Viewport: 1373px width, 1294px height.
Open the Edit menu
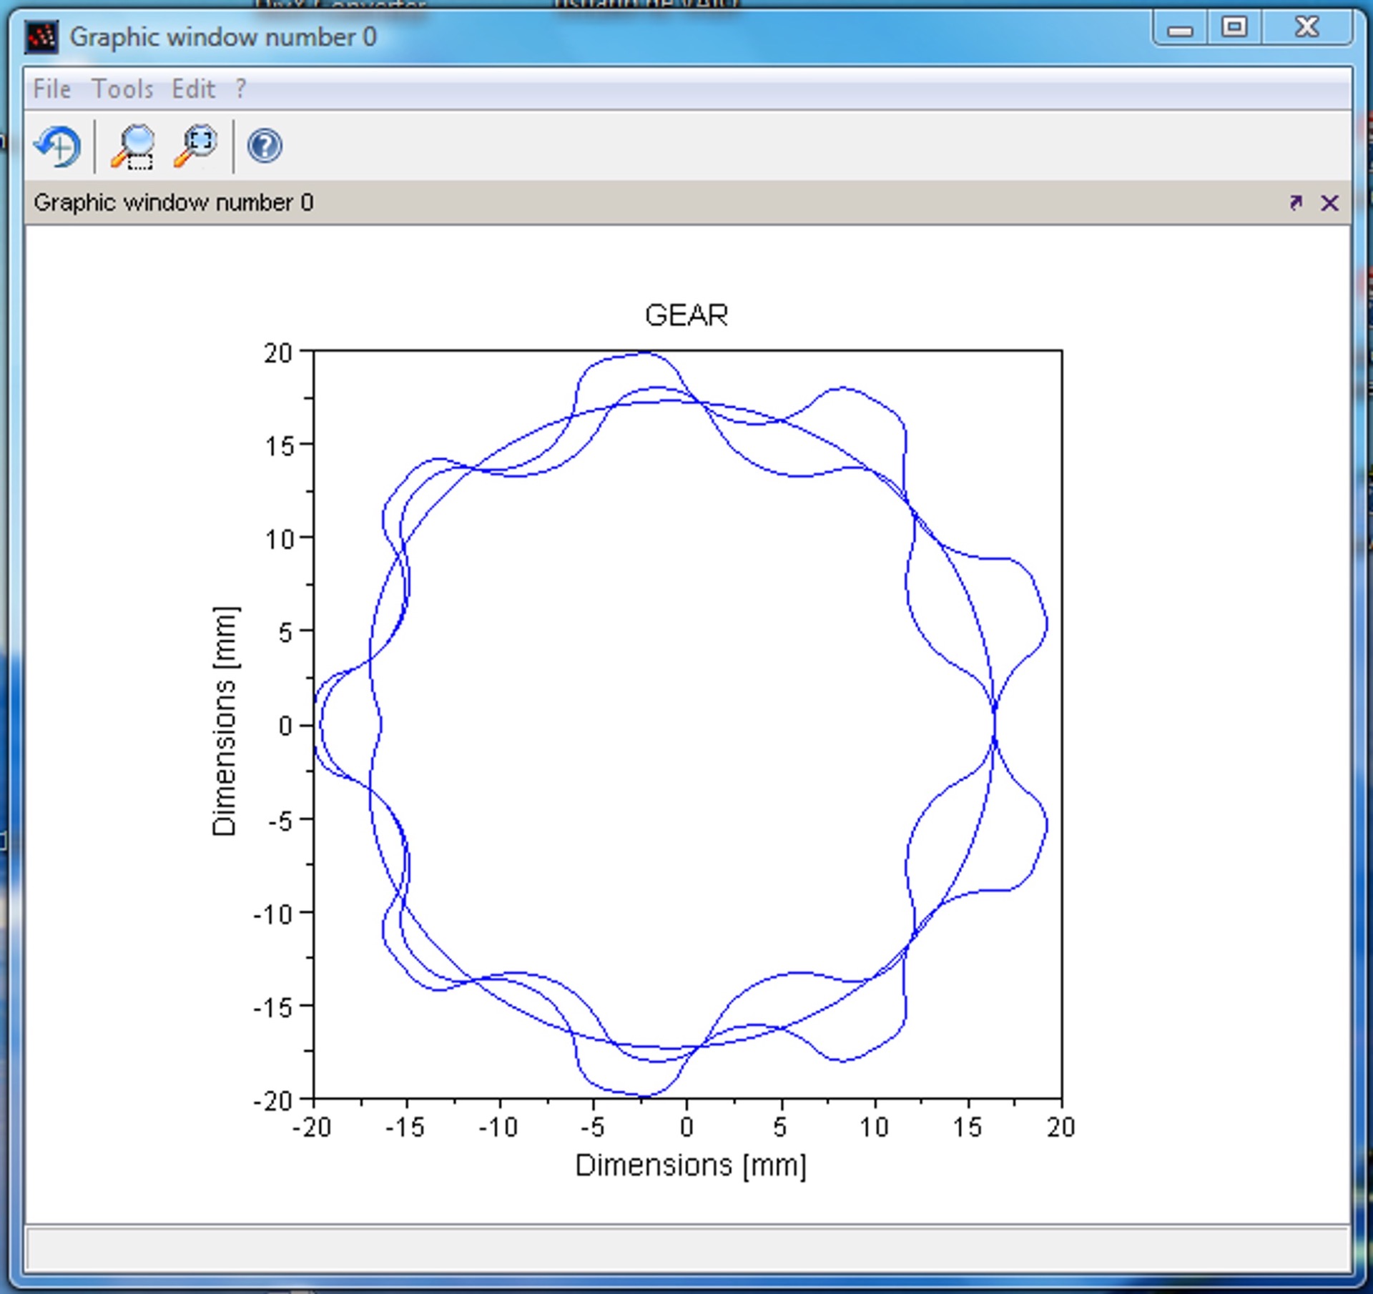point(193,89)
